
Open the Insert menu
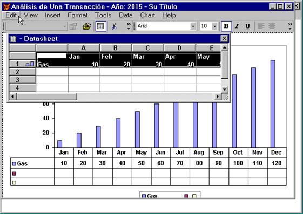(52, 15)
